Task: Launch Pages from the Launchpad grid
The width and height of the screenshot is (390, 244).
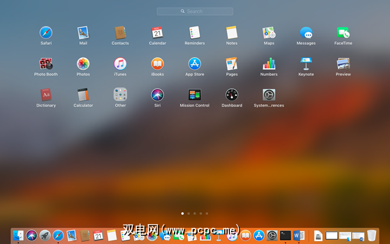Action: [232, 63]
